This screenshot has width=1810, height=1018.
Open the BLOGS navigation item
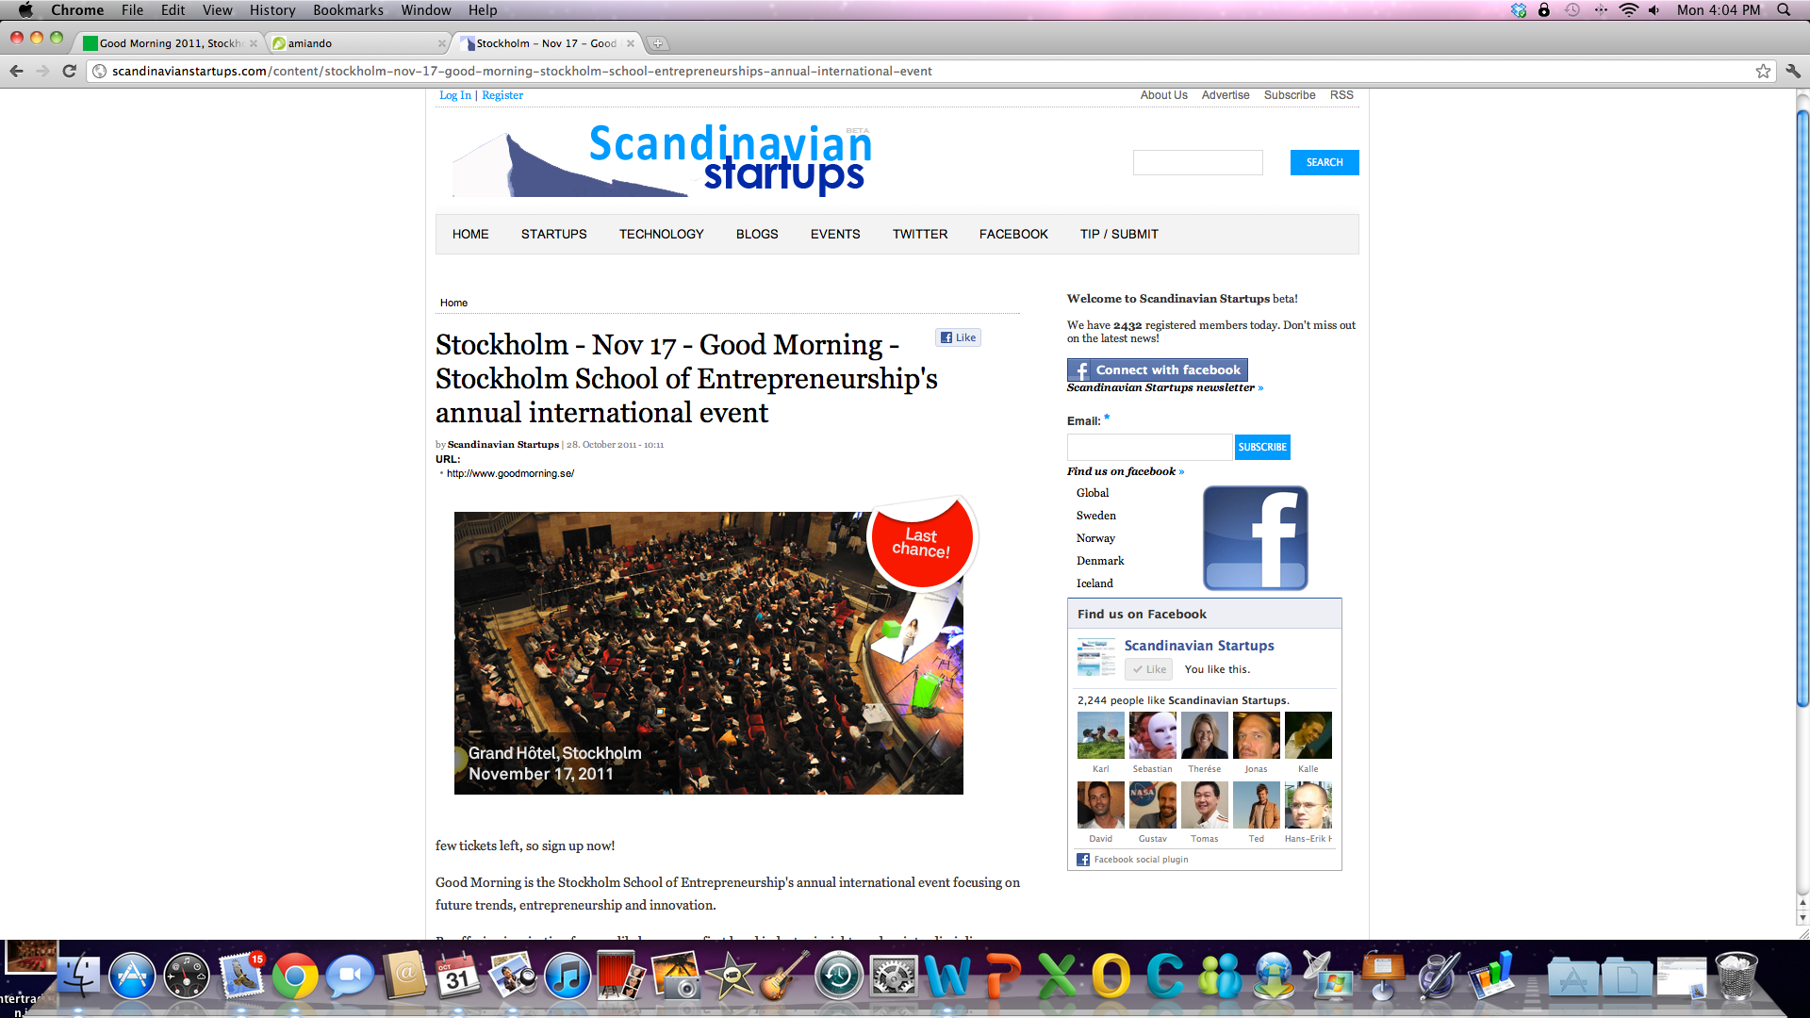tap(757, 234)
